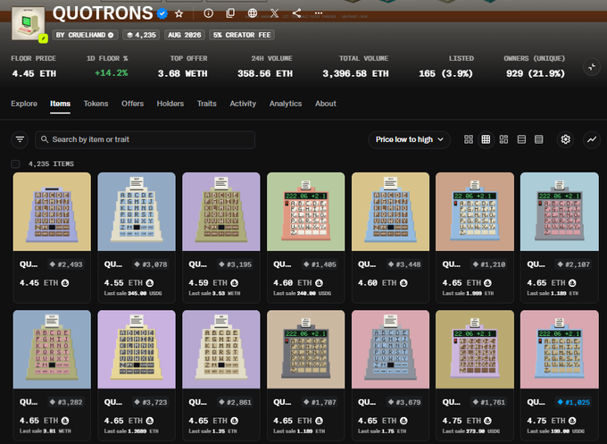Click the Search by item or trait field
This screenshot has width=607, height=444.
coord(146,139)
